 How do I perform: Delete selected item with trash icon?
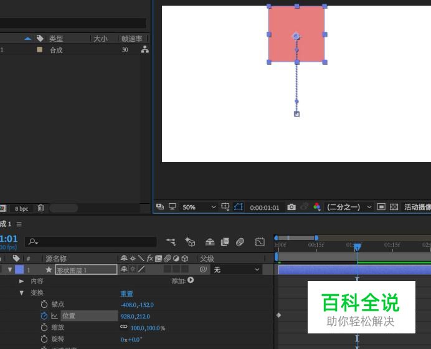tap(40, 208)
